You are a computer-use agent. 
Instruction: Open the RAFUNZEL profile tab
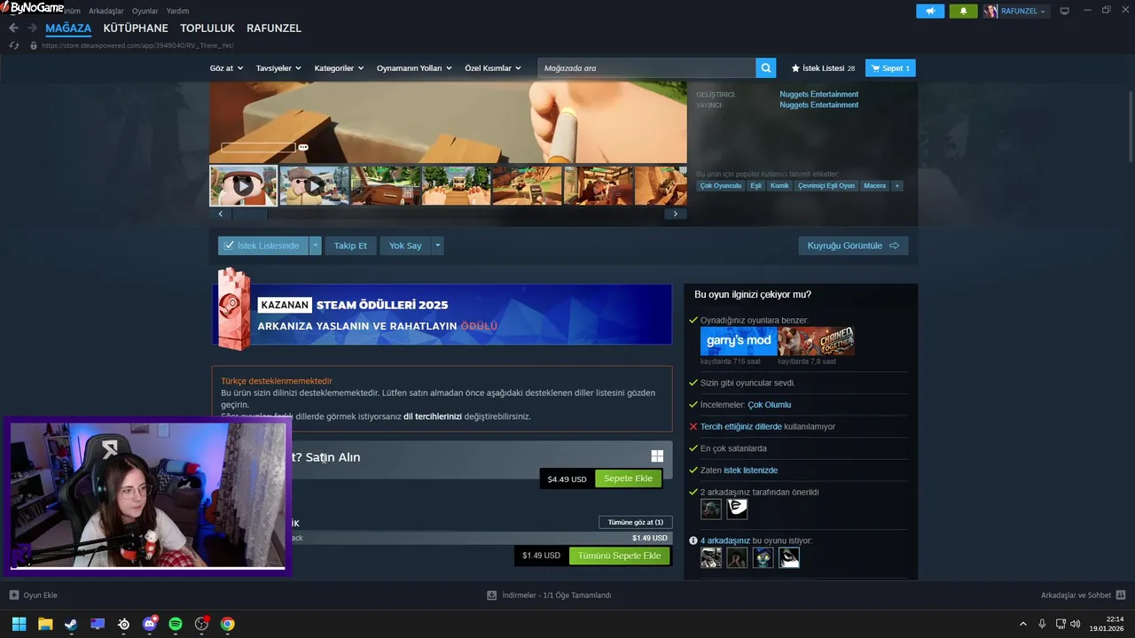(274, 28)
